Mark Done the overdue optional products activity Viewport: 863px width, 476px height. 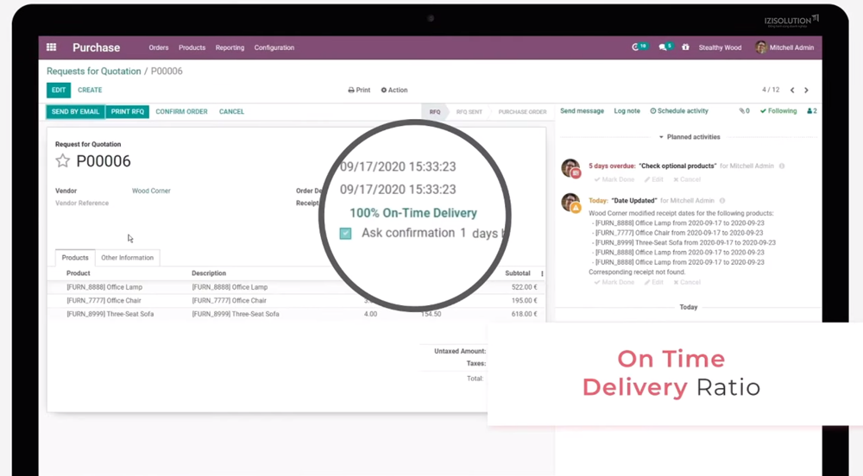pos(614,179)
